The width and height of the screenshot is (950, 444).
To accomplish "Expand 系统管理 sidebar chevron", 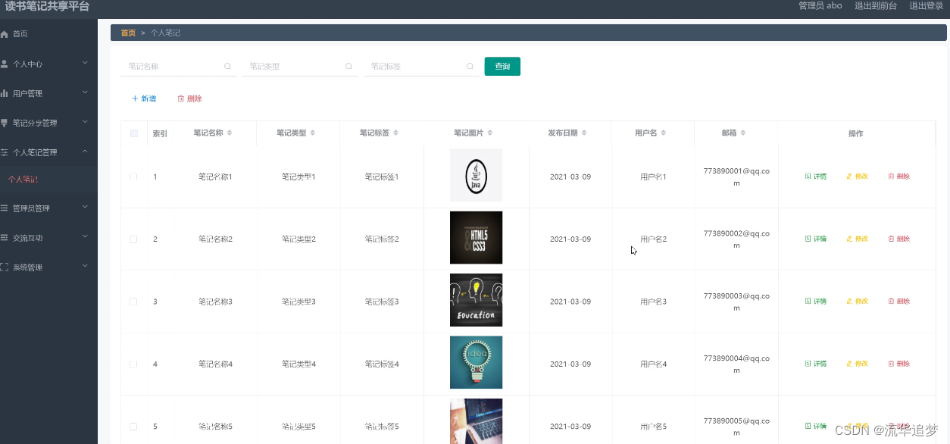I will 85,267.
